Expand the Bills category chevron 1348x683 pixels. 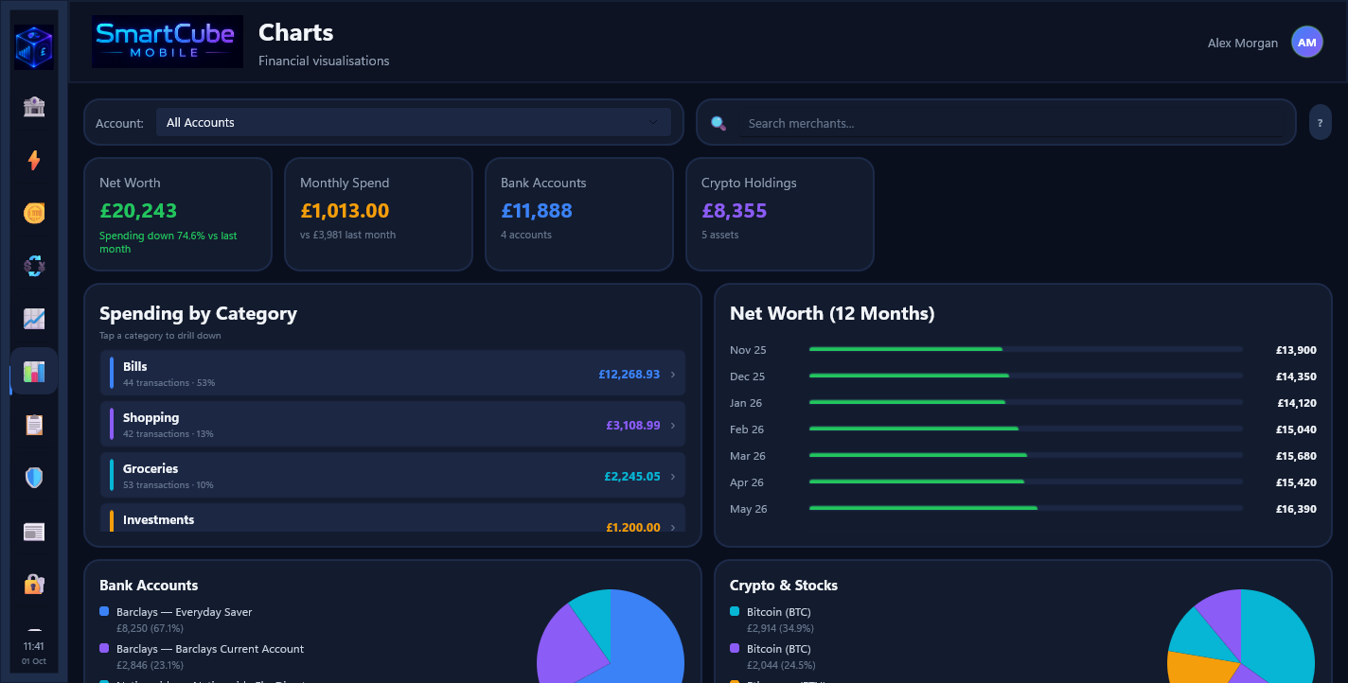point(673,375)
